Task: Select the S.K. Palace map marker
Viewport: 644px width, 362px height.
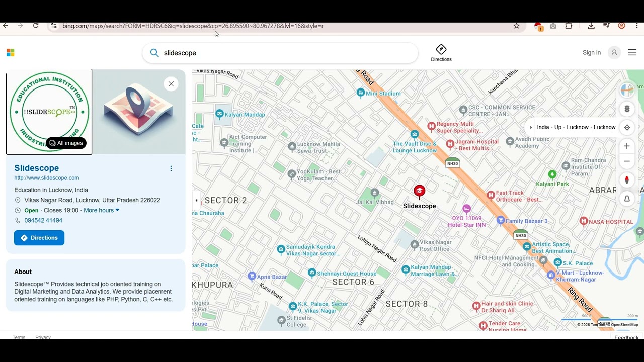Action: pyautogui.click(x=557, y=262)
